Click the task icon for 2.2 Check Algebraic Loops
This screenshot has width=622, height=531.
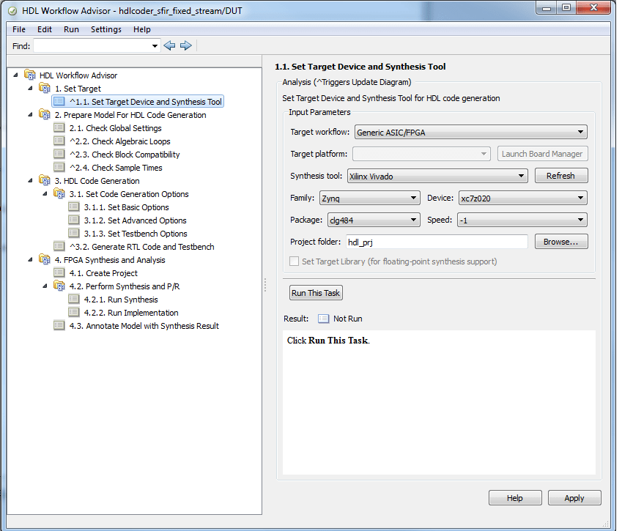[59, 141]
